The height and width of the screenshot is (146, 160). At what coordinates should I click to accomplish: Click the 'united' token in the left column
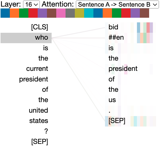click(x=38, y=111)
